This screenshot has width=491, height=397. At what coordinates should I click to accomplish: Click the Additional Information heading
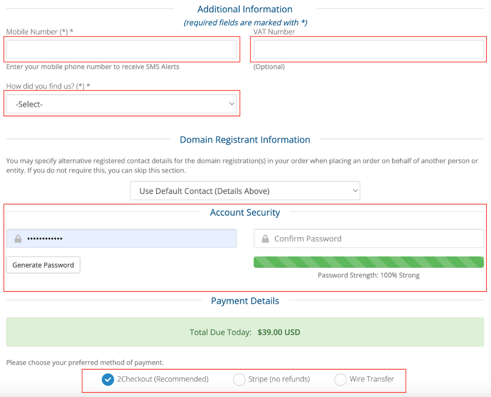(245, 9)
